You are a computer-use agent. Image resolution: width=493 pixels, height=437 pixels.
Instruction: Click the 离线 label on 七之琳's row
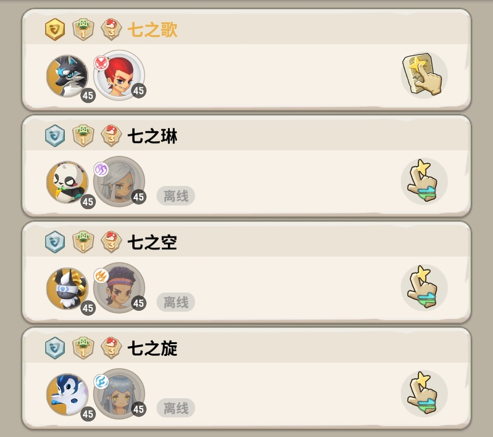176,196
